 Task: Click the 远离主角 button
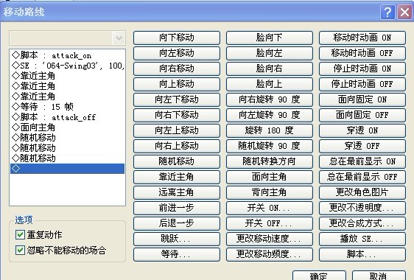[177, 192]
